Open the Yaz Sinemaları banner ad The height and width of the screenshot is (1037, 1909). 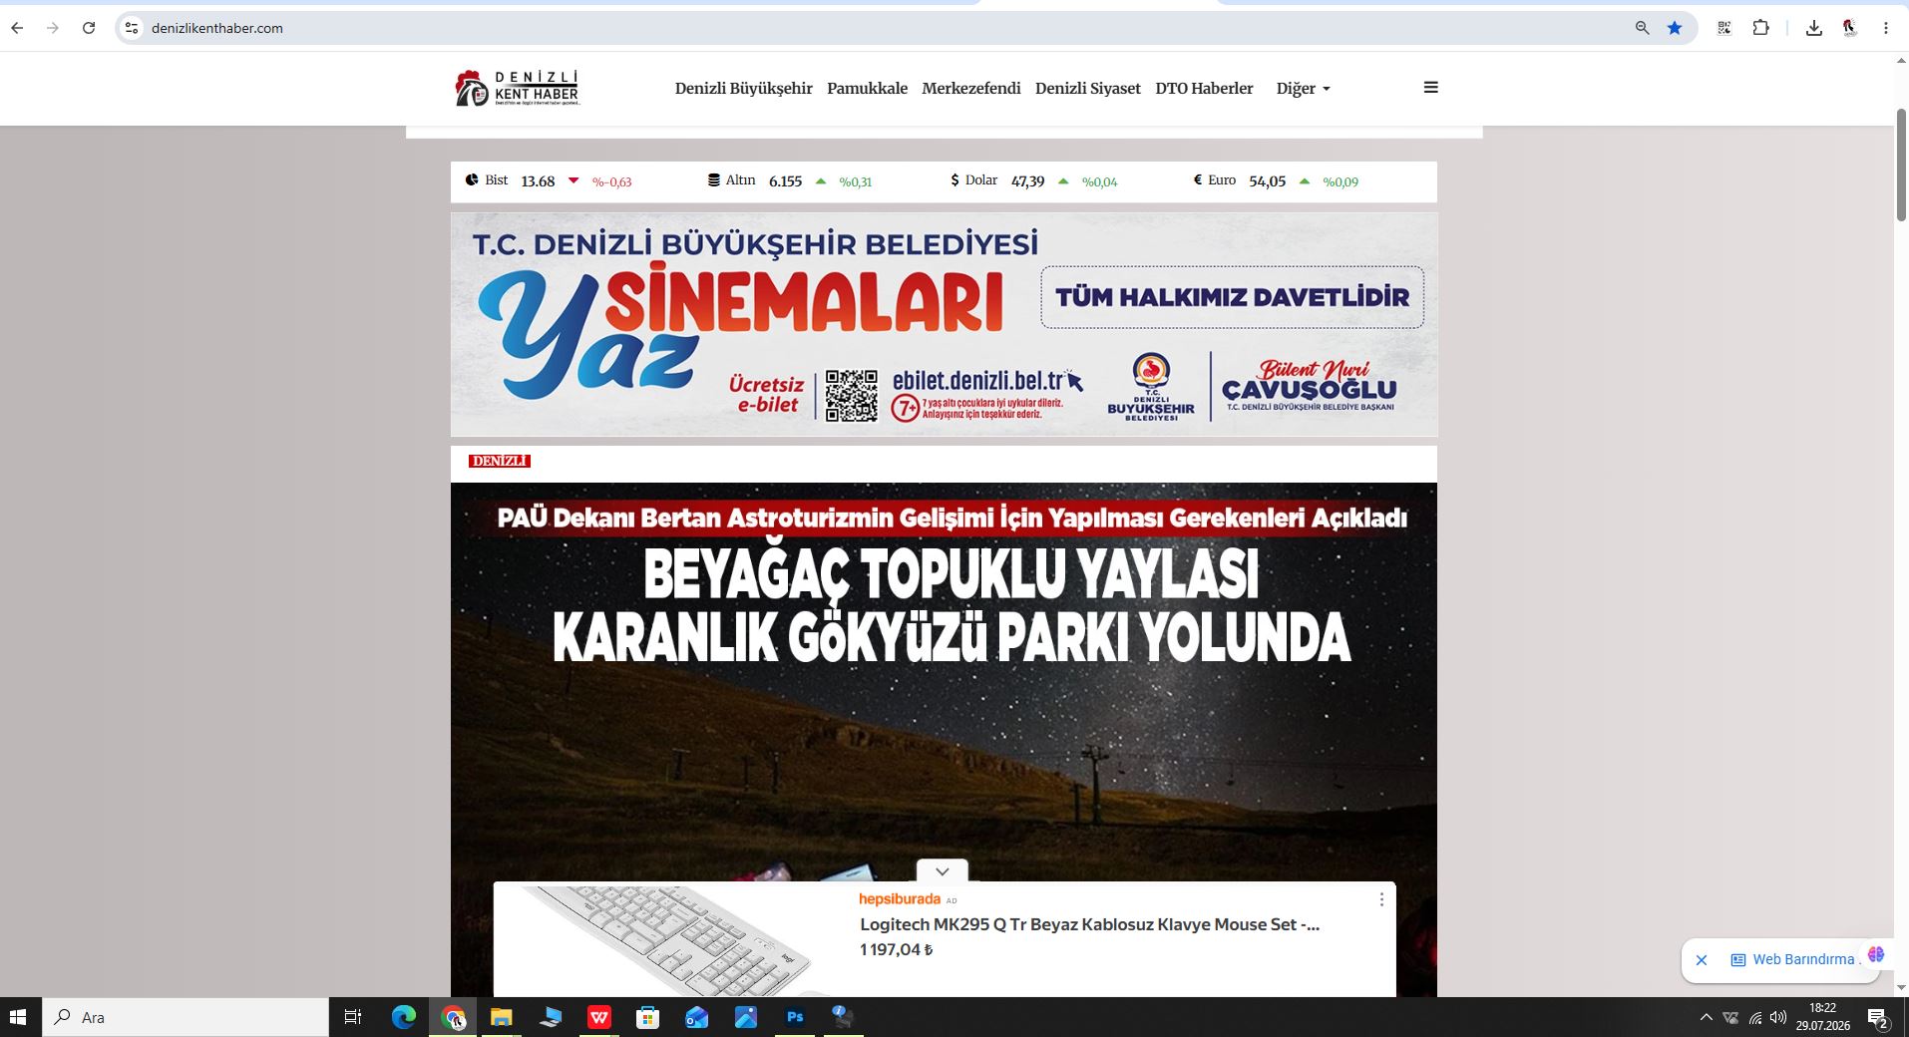click(944, 324)
